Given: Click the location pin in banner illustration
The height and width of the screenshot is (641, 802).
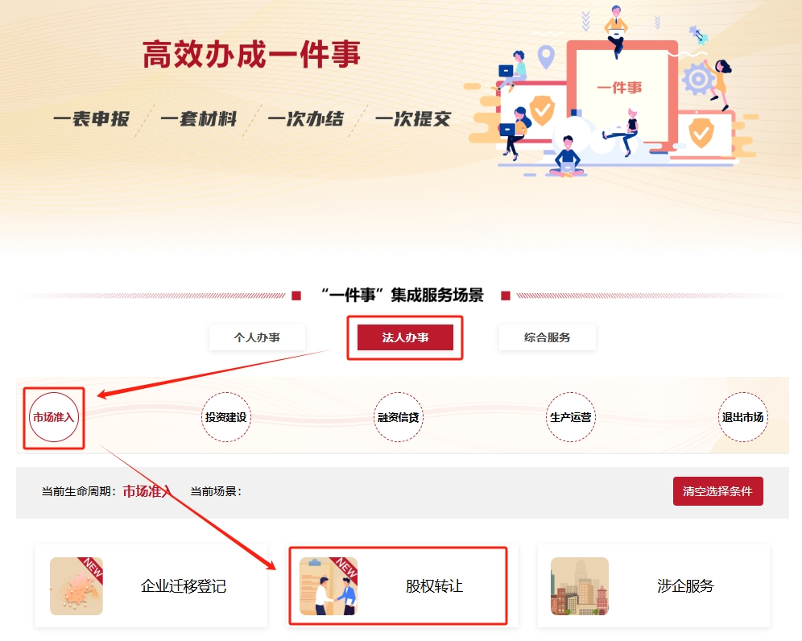Looking at the screenshot, I should click(546, 57).
